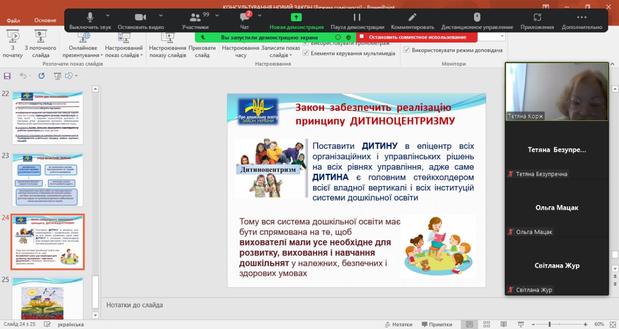Viewport: 619px width, 329px height.
Task: Open the Undo history dropdown arrow
Action: (31, 76)
